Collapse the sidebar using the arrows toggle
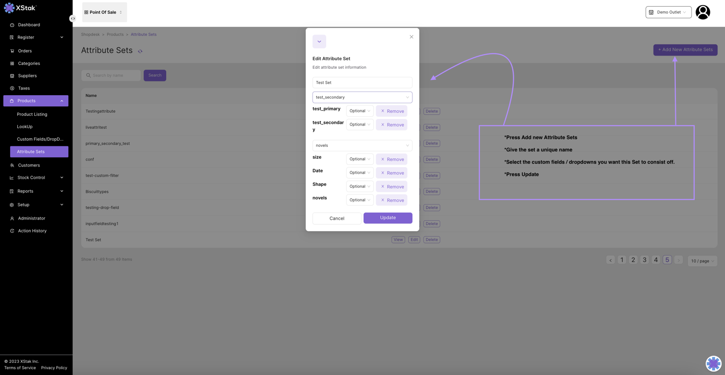725x375 pixels. (73, 19)
